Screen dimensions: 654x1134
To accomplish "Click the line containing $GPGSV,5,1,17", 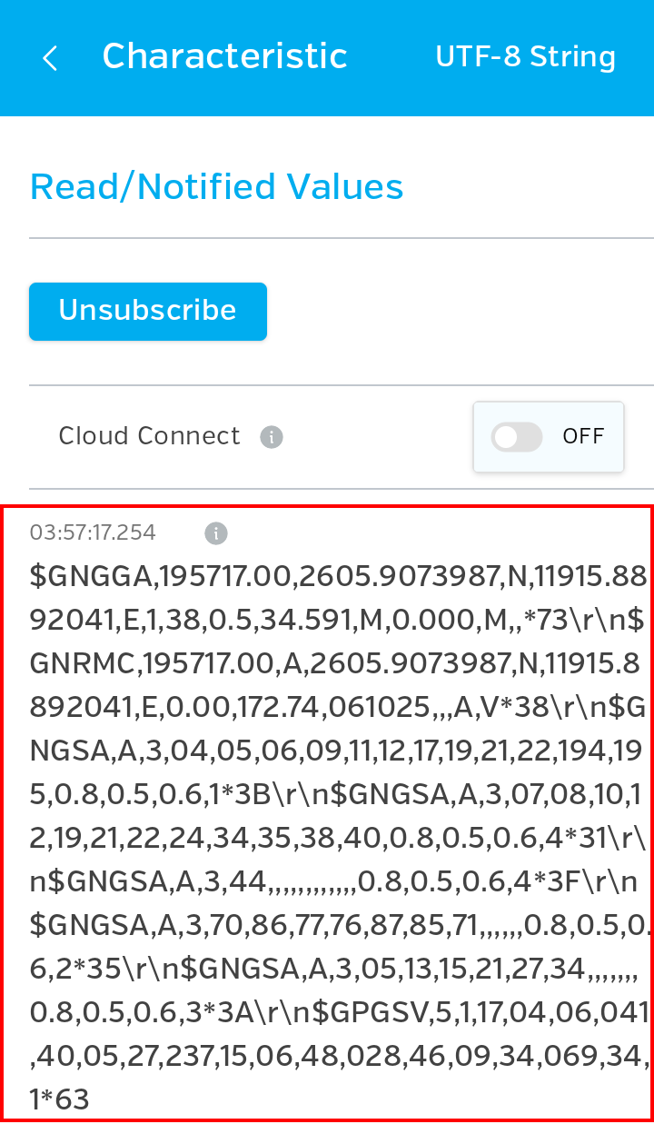I will [x=338, y=1012].
